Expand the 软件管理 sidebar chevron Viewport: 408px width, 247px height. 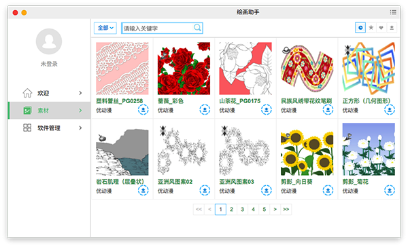tap(80, 128)
